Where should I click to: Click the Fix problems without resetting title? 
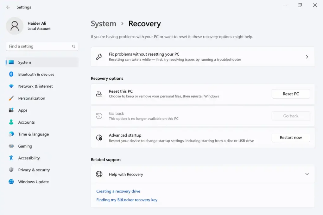pyautogui.click(x=144, y=54)
